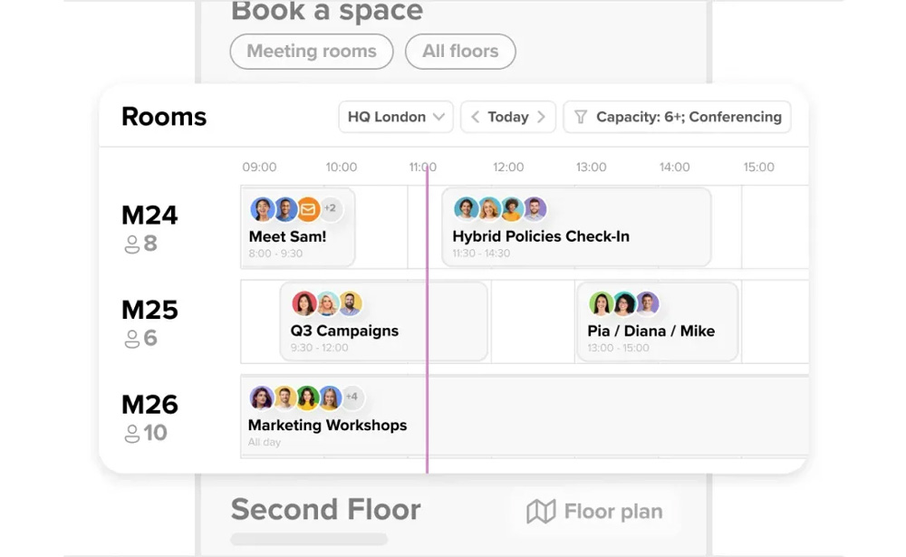Open Hybrid Policies Check-In meeting

576,227
